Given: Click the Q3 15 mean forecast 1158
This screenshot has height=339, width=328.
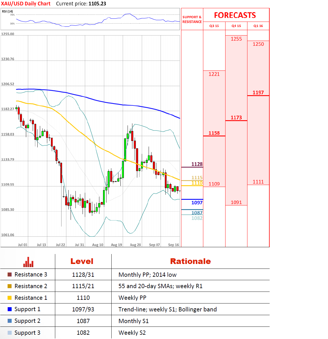Looking at the screenshot, I should click(x=214, y=133).
